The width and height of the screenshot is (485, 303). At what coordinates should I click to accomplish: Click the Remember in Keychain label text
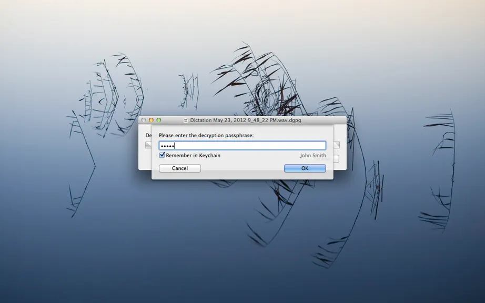click(193, 156)
